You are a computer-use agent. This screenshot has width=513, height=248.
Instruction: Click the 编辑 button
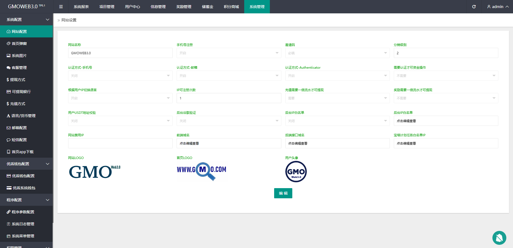tap(283, 193)
